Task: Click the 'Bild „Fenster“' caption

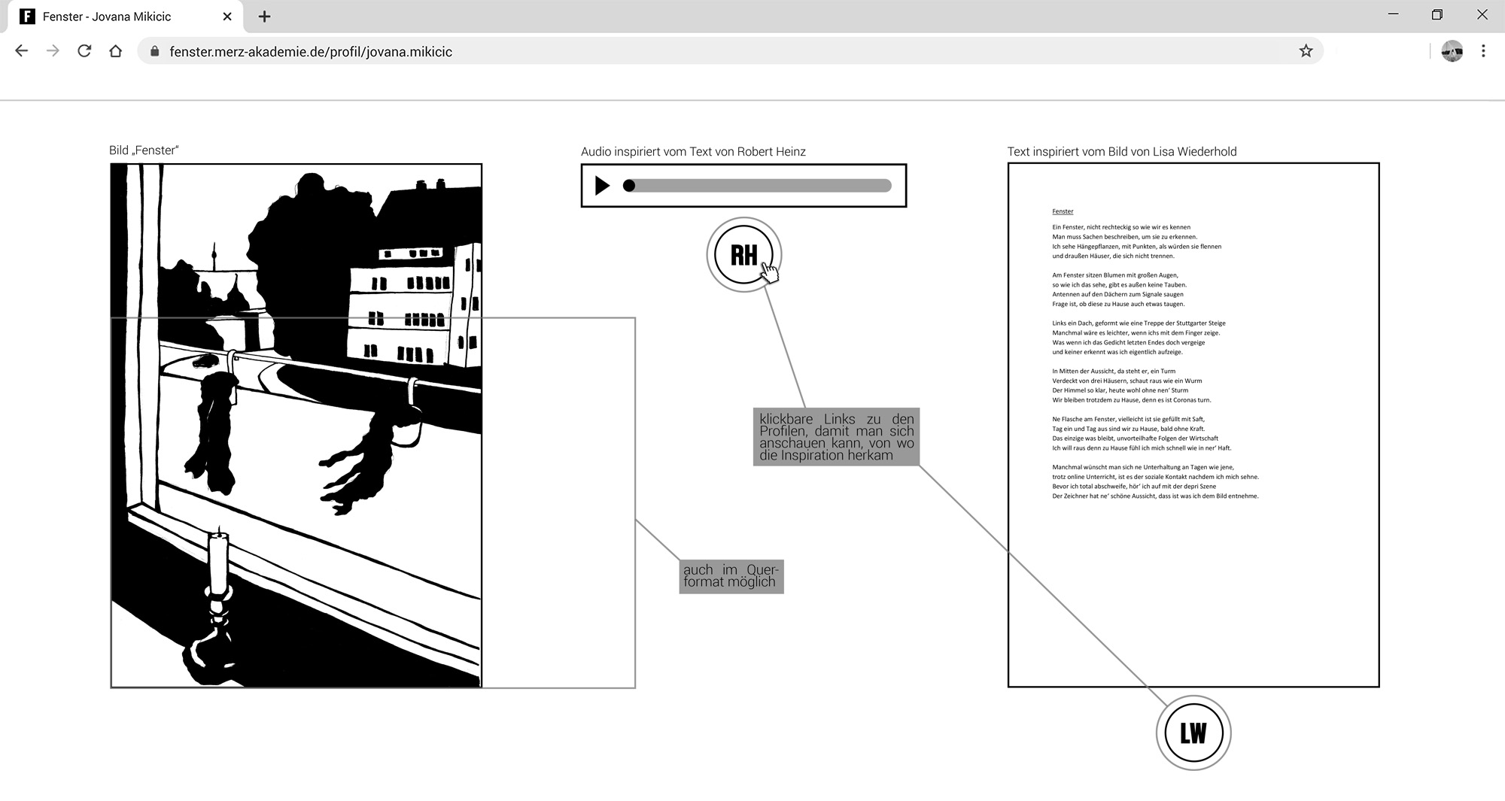Action: point(144,150)
